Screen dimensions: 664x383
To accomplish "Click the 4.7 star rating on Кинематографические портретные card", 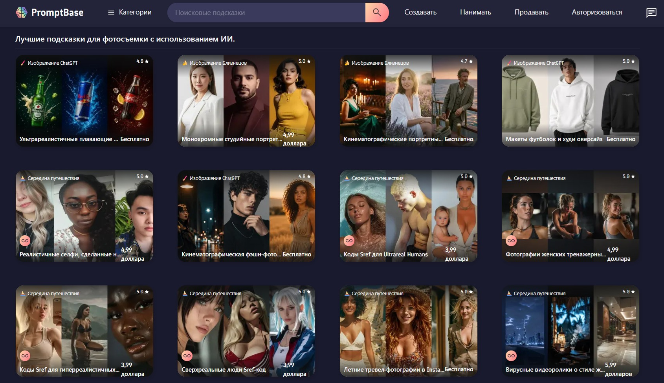I will (467, 61).
